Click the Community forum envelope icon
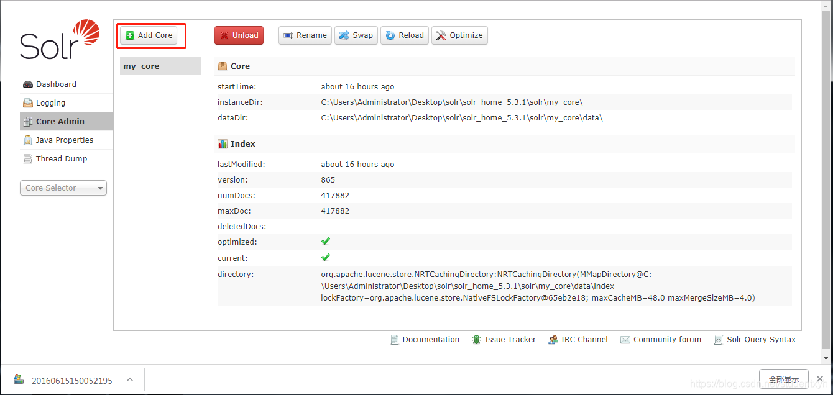833x395 pixels. [625, 340]
